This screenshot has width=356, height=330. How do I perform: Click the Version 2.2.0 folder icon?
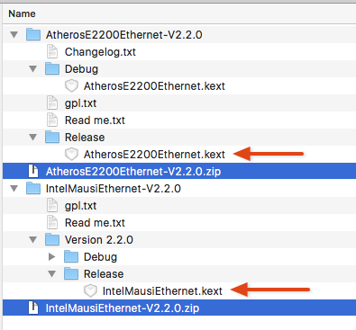point(52,240)
